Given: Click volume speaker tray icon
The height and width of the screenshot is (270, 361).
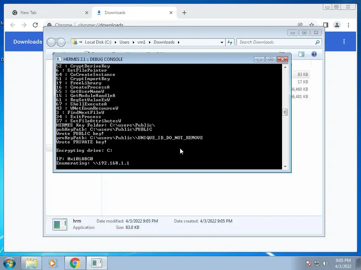Looking at the screenshot, I should (x=325, y=263).
